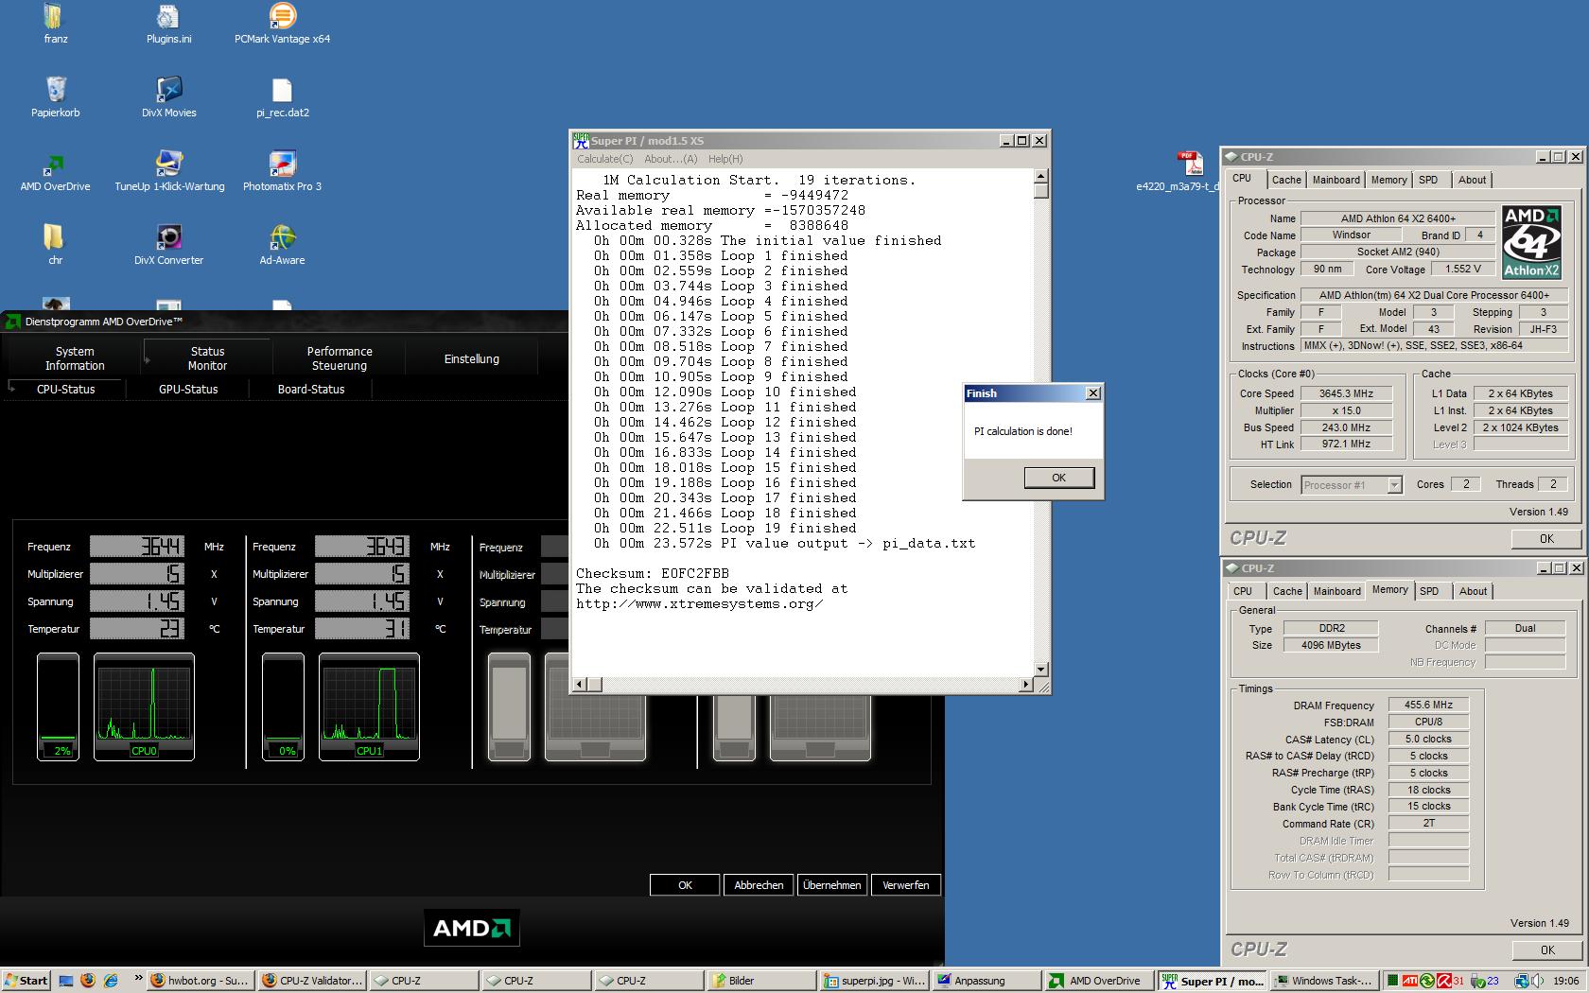Open Performance Steuerung tab in OverDrive
The height and width of the screenshot is (993, 1589).
340,358
